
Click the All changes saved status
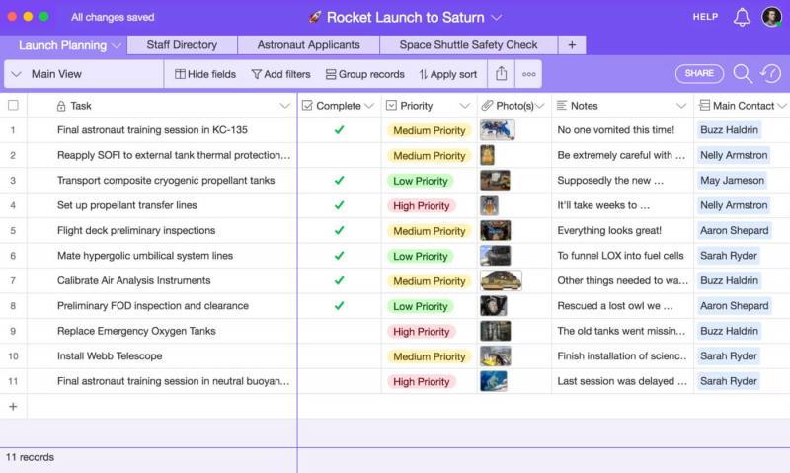pos(113,17)
